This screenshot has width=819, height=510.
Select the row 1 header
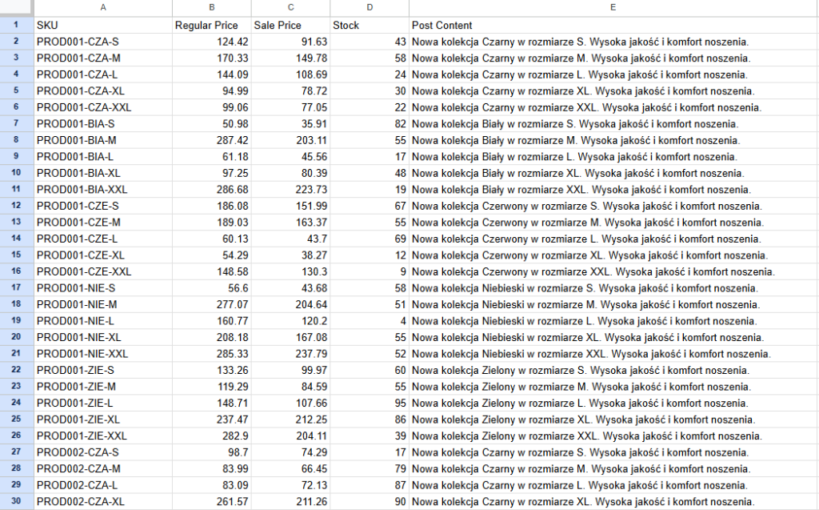coord(16,25)
